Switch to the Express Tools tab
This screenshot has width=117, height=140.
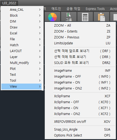click(95, 9)
